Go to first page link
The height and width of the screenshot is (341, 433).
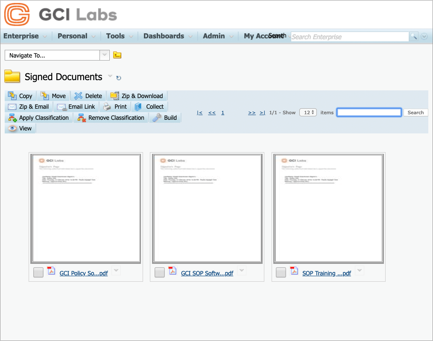(200, 113)
